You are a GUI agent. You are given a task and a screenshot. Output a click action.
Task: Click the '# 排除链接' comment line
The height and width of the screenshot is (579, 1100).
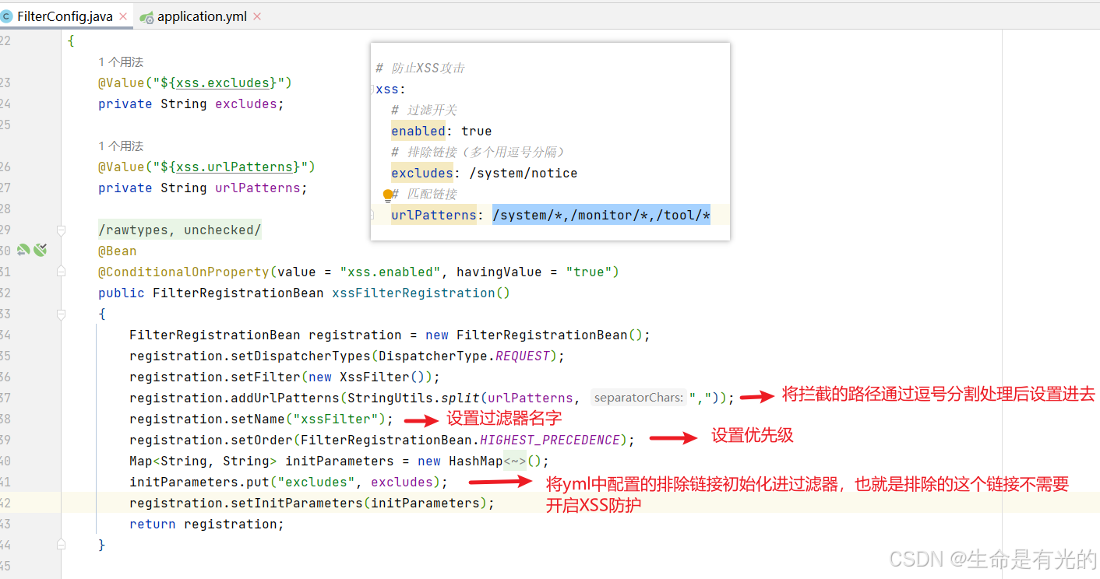pos(478,153)
